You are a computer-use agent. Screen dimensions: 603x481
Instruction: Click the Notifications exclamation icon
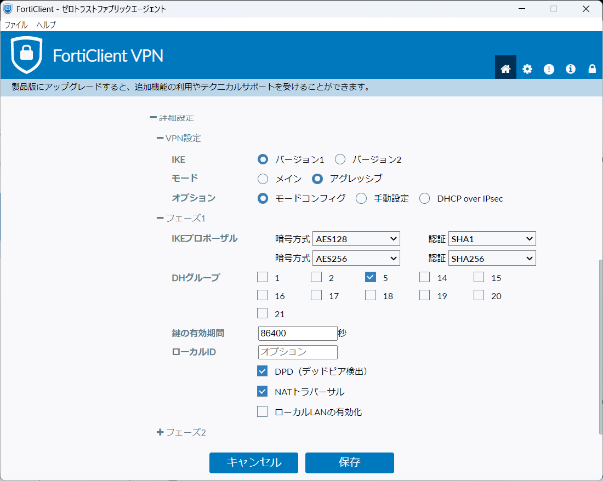click(549, 68)
